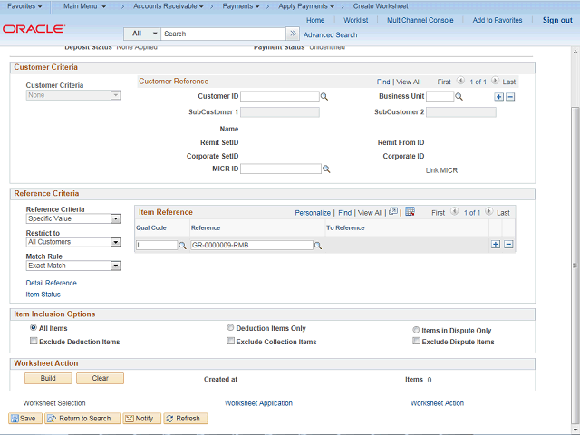
Task: Click the Qual Code lookup icon
Action: 182,245
